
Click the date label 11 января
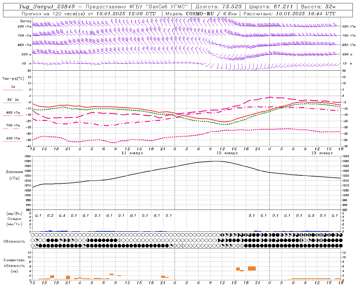(x=132, y=153)
